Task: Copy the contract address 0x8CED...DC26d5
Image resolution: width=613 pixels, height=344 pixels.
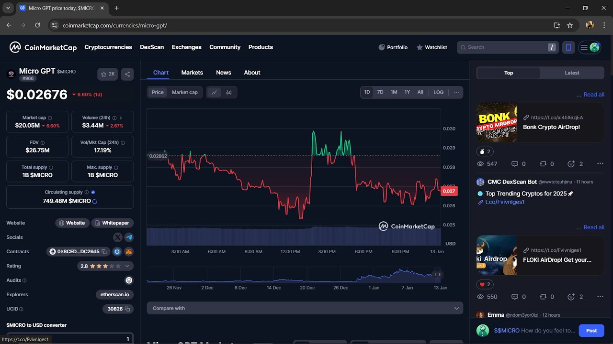Action: [104, 252]
